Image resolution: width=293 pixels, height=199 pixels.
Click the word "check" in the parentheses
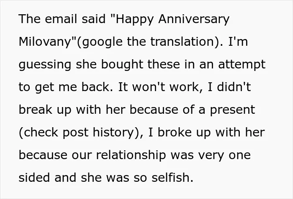click(x=41, y=132)
